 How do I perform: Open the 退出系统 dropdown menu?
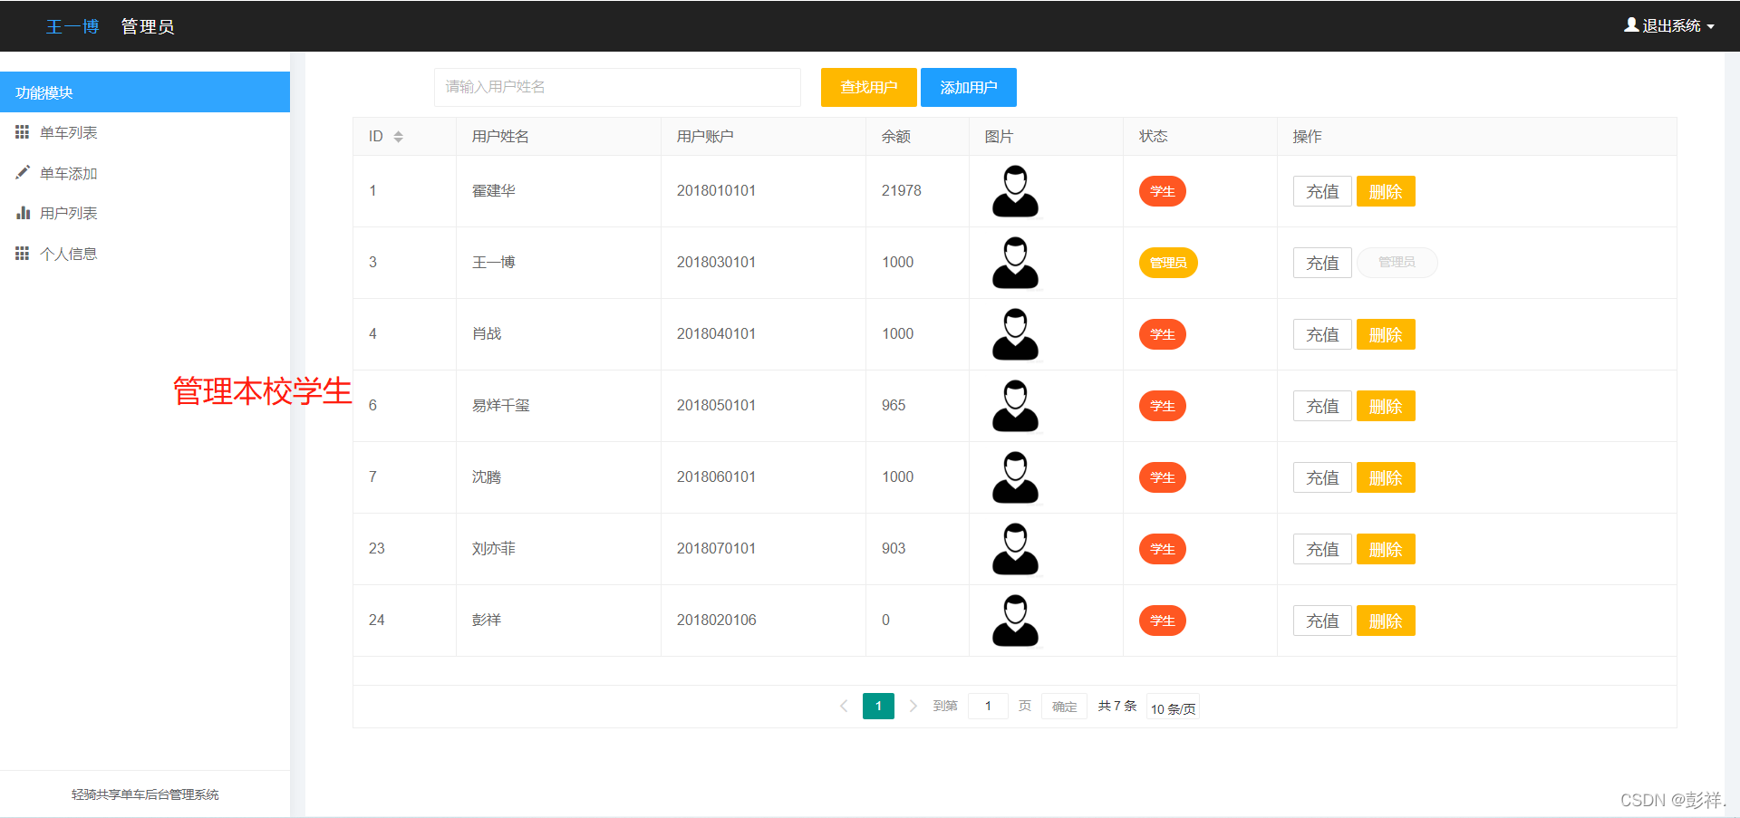coord(1669,25)
